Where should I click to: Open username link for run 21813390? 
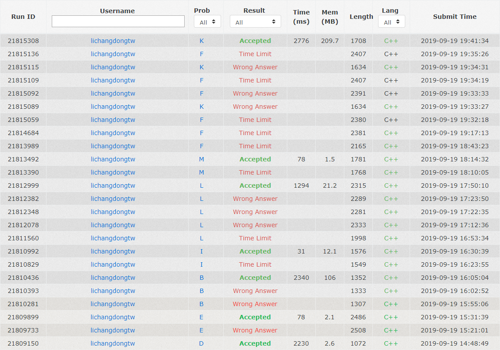pyautogui.click(x=113, y=172)
